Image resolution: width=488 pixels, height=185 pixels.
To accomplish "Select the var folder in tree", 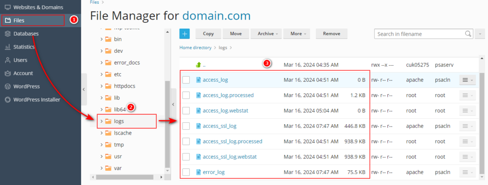I will [118, 168].
